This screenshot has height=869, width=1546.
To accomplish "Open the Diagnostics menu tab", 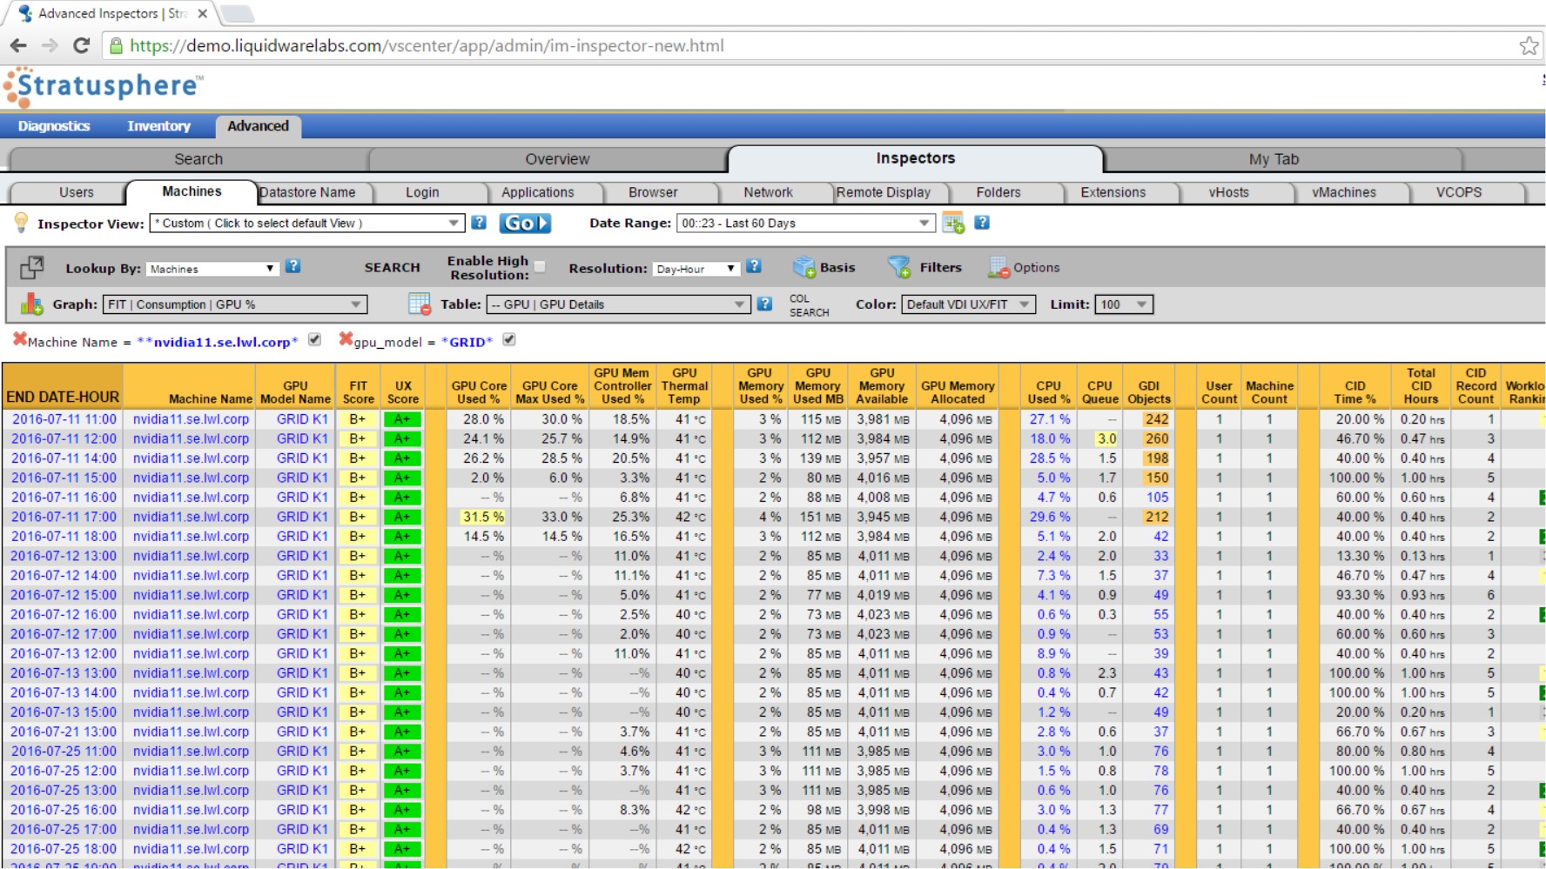I will 54,126.
